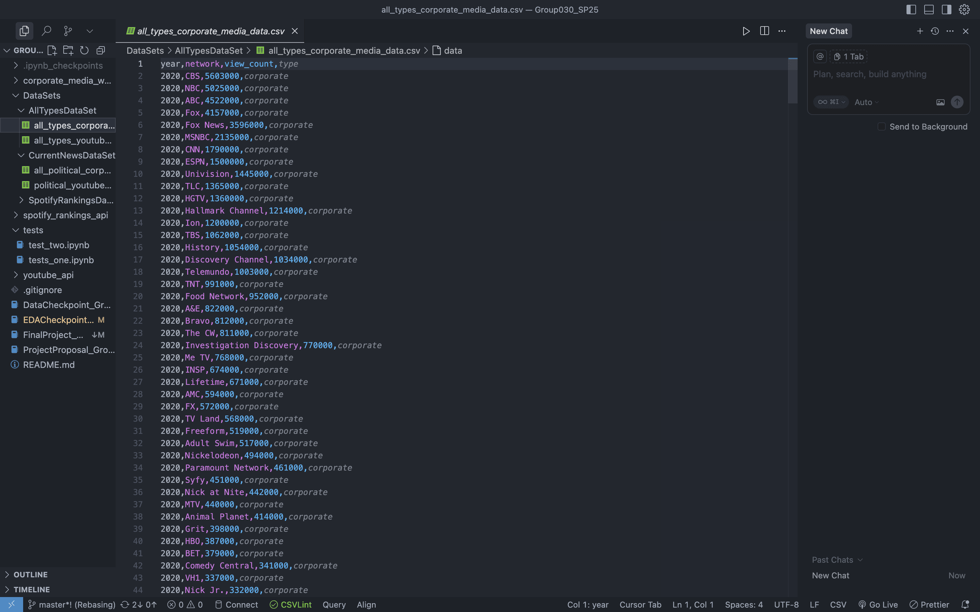Enable Send to Background checkbox
Image resolution: width=980 pixels, height=612 pixels.
tap(881, 127)
